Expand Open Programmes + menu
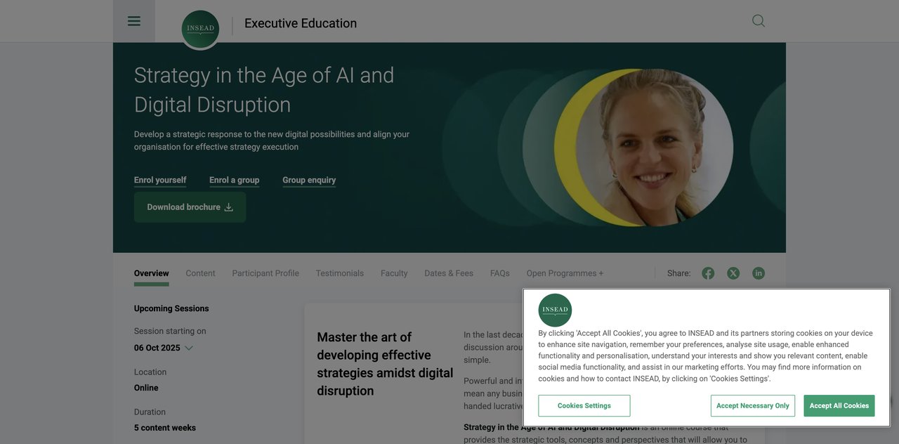The image size is (899, 444). pyautogui.click(x=565, y=273)
